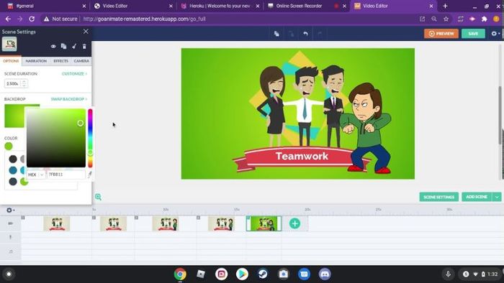This screenshot has width=504, height=283.
Task: Expand the Add Scene dropdown arrow
Action: [x=497, y=197]
